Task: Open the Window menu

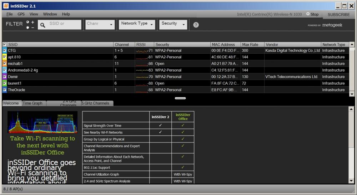Action: pos(50,14)
